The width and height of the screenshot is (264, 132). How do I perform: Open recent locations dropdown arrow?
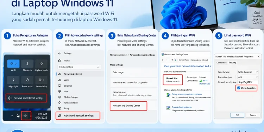point(170,60)
